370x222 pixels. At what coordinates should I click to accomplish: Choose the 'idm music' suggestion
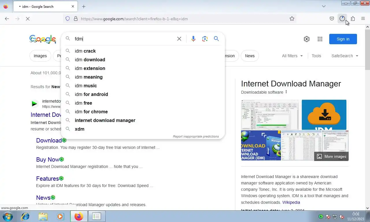pos(143,86)
